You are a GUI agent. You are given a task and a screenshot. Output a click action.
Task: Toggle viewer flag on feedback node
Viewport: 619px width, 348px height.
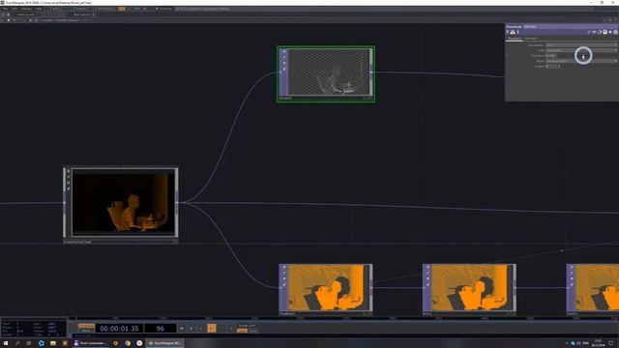283,267
